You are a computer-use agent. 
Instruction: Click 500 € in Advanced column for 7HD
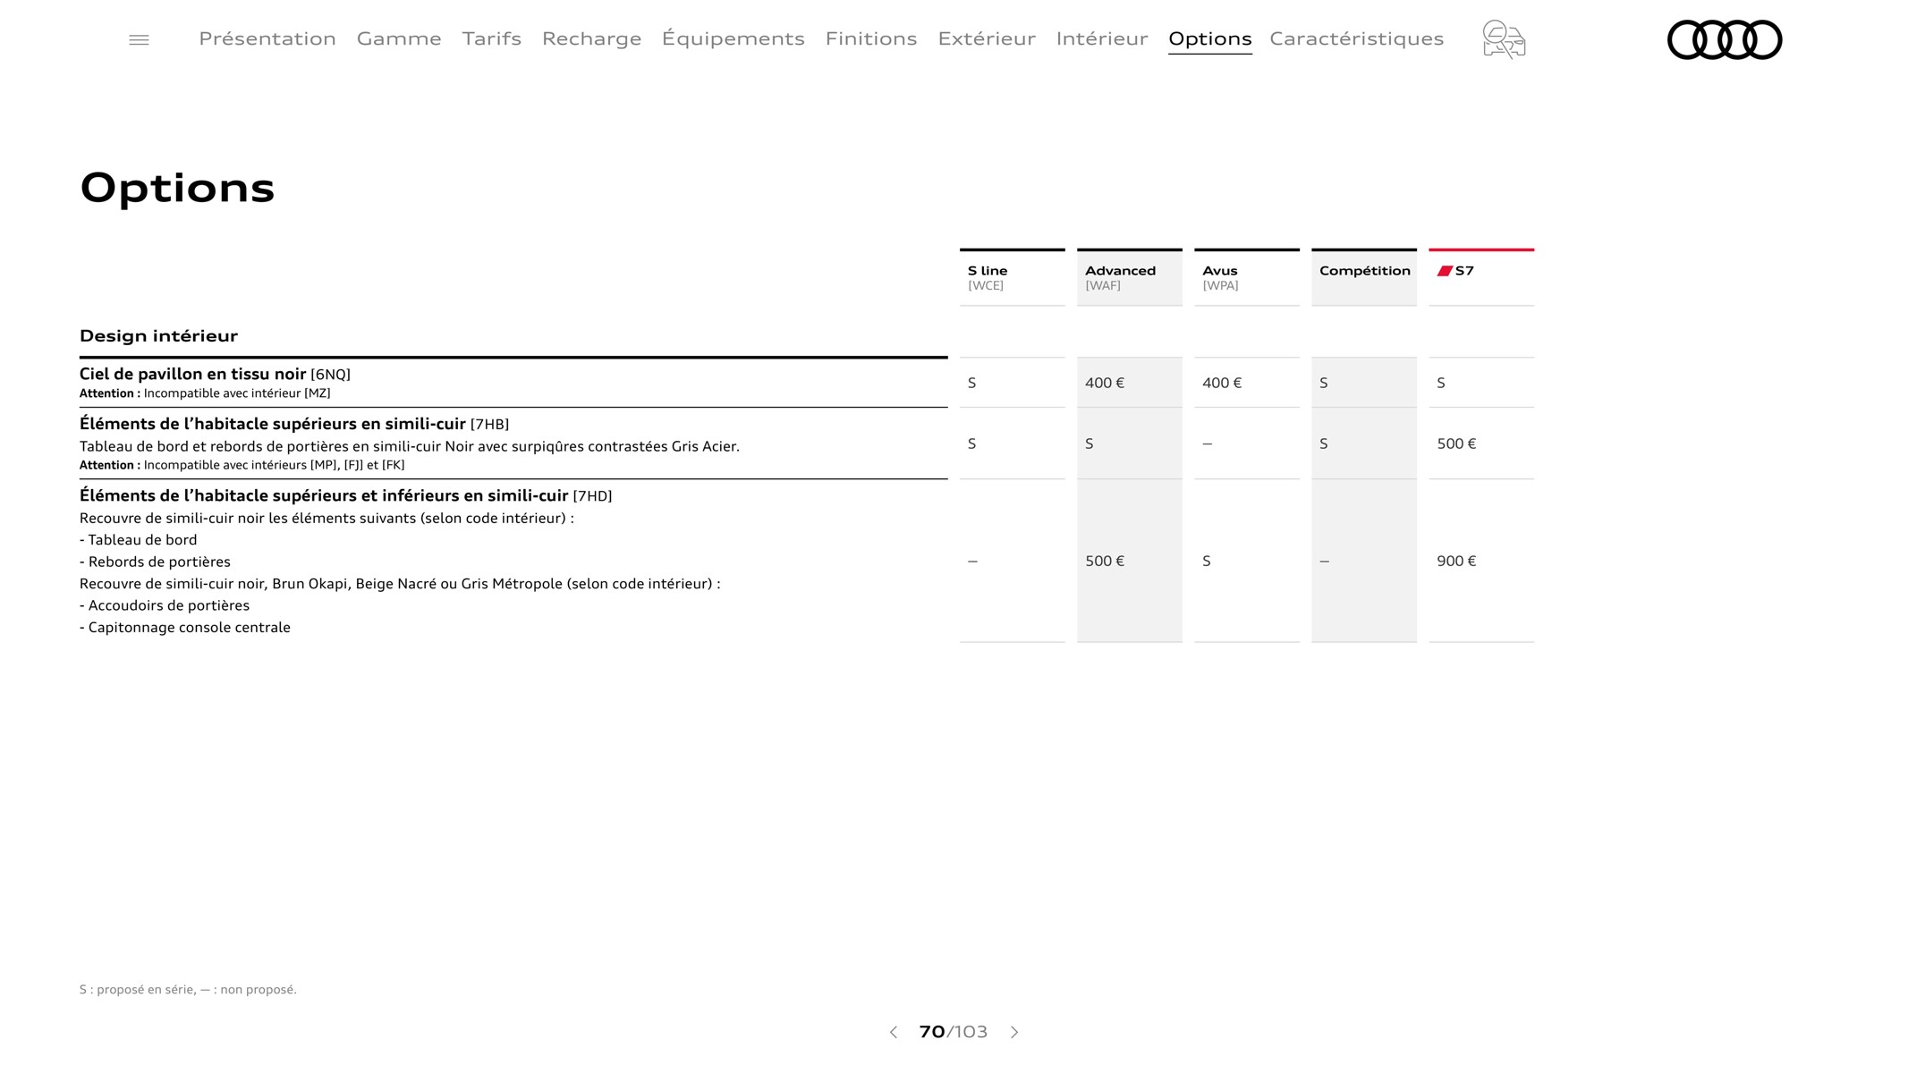point(1105,561)
